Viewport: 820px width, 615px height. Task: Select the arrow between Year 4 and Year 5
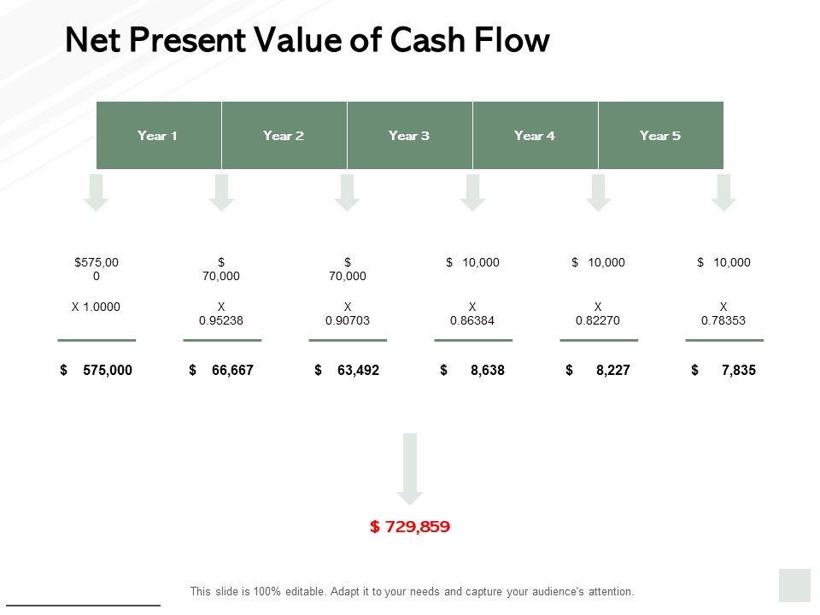point(598,192)
